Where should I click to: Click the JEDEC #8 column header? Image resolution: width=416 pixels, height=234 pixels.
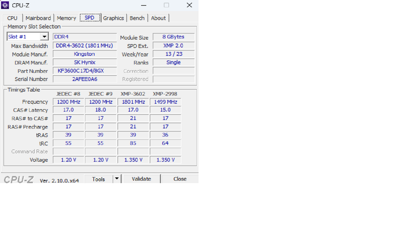[x=68, y=94]
